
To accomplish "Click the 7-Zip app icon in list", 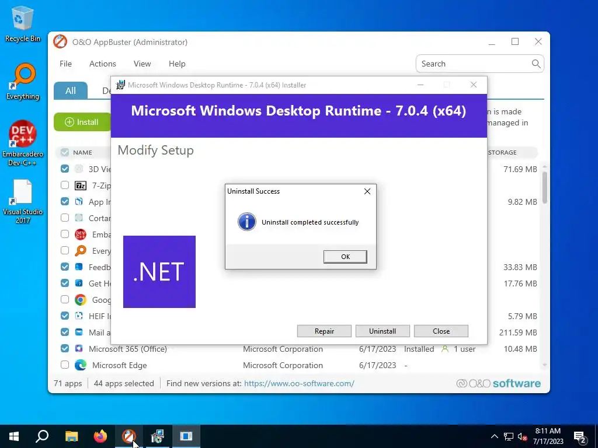I will (x=81, y=185).
